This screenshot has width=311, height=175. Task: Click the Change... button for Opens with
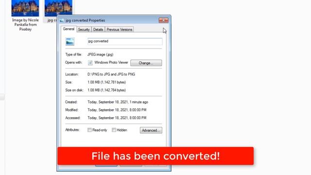(x=146, y=63)
